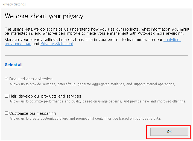The height and width of the screenshot is (141, 193).
Task: Click the horizontal separator above Select all
Action: [96, 55]
